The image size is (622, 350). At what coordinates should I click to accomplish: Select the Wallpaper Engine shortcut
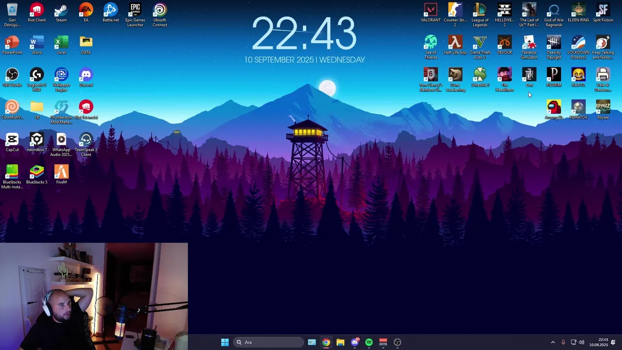pyautogui.click(x=61, y=80)
